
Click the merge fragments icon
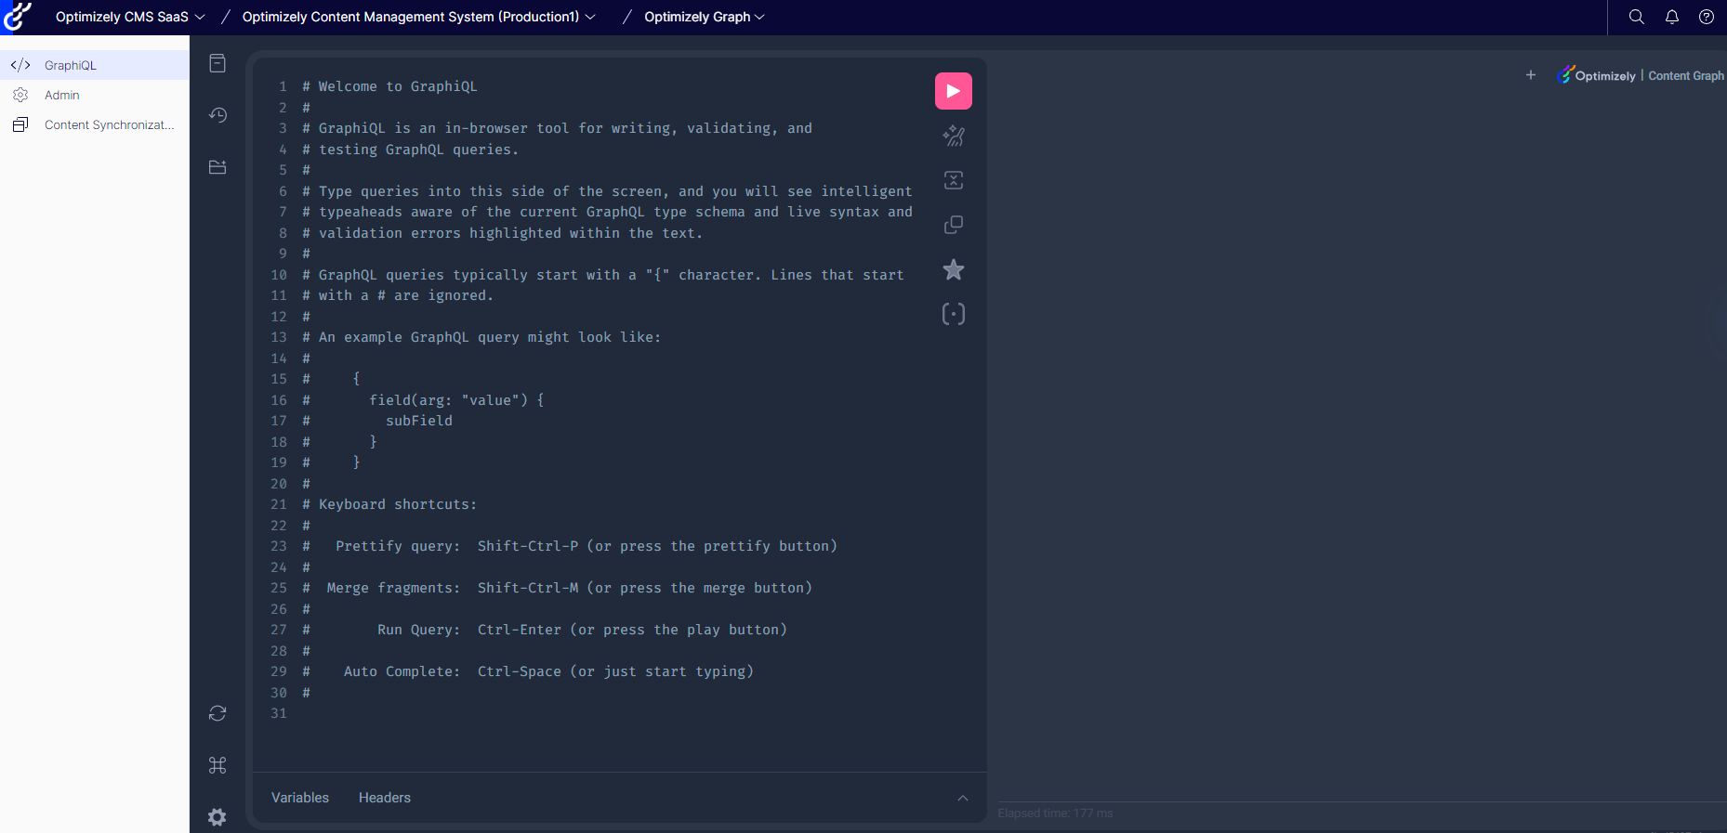pos(953,180)
